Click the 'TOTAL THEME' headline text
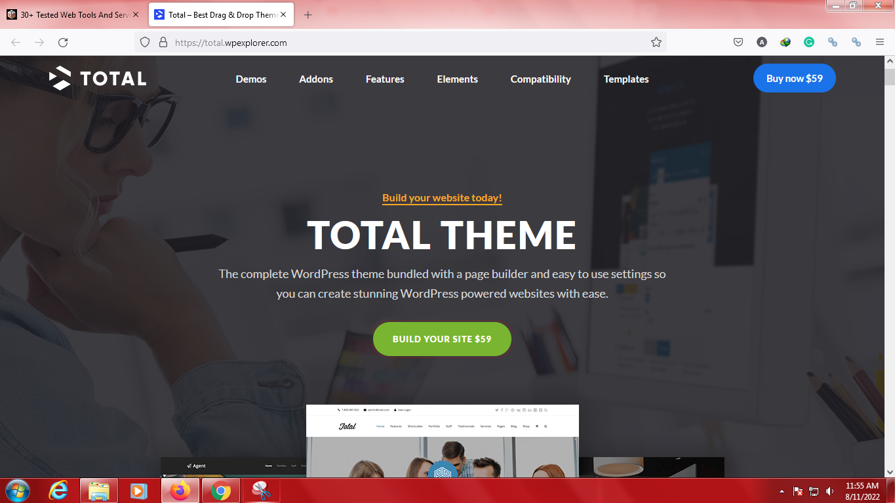The width and height of the screenshot is (895, 503). click(442, 235)
